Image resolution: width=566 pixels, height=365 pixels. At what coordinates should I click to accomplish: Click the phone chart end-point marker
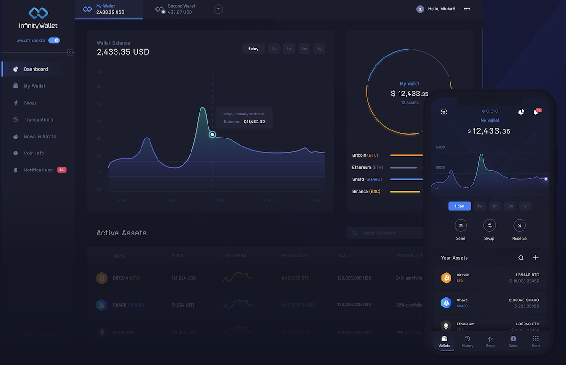546,179
